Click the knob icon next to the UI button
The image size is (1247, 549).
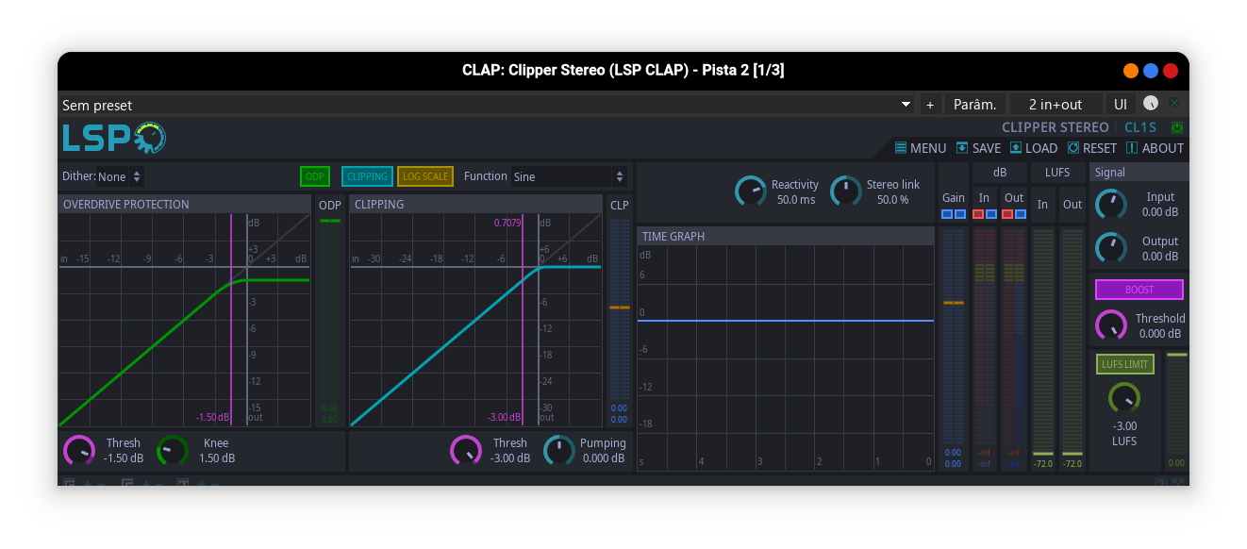[x=1149, y=104]
